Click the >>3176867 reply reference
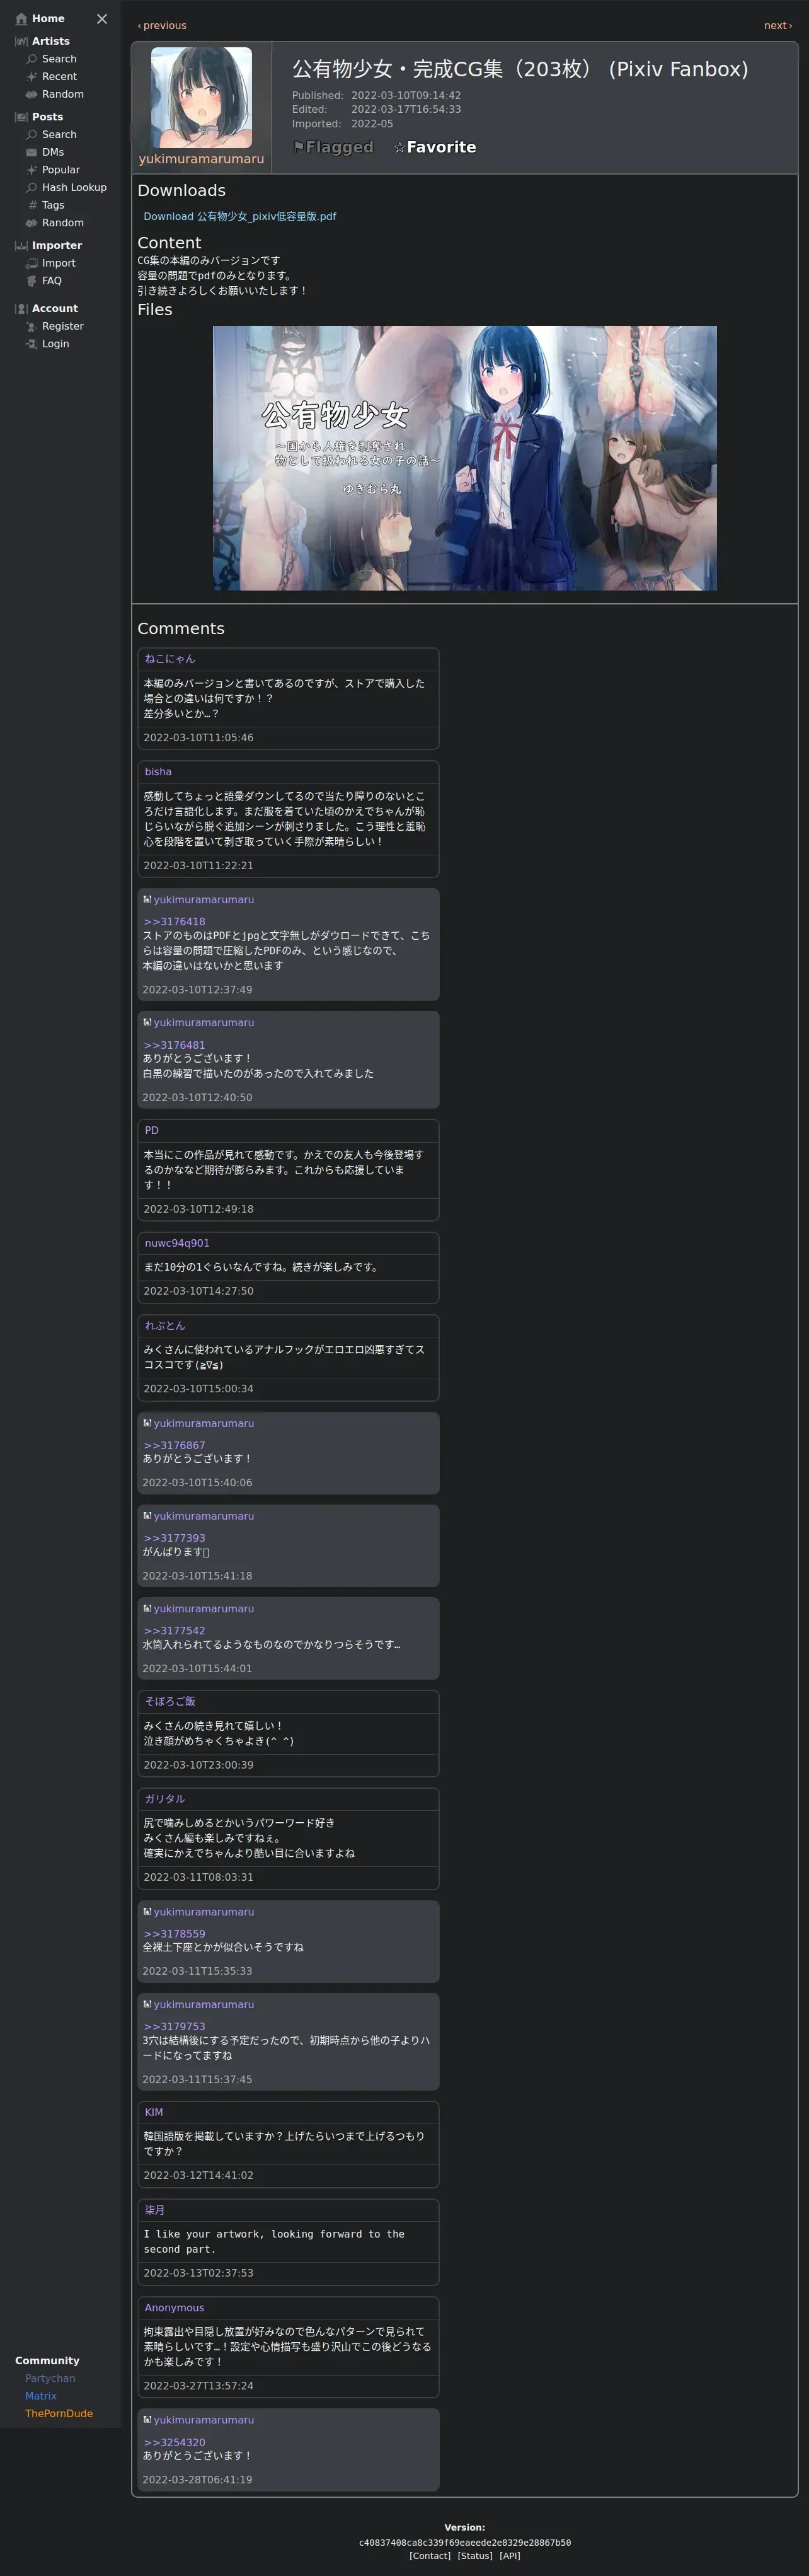809x2576 pixels. click(x=174, y=1445)
